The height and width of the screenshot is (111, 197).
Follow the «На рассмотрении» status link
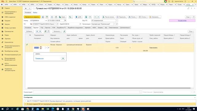[x=182, y=21]
